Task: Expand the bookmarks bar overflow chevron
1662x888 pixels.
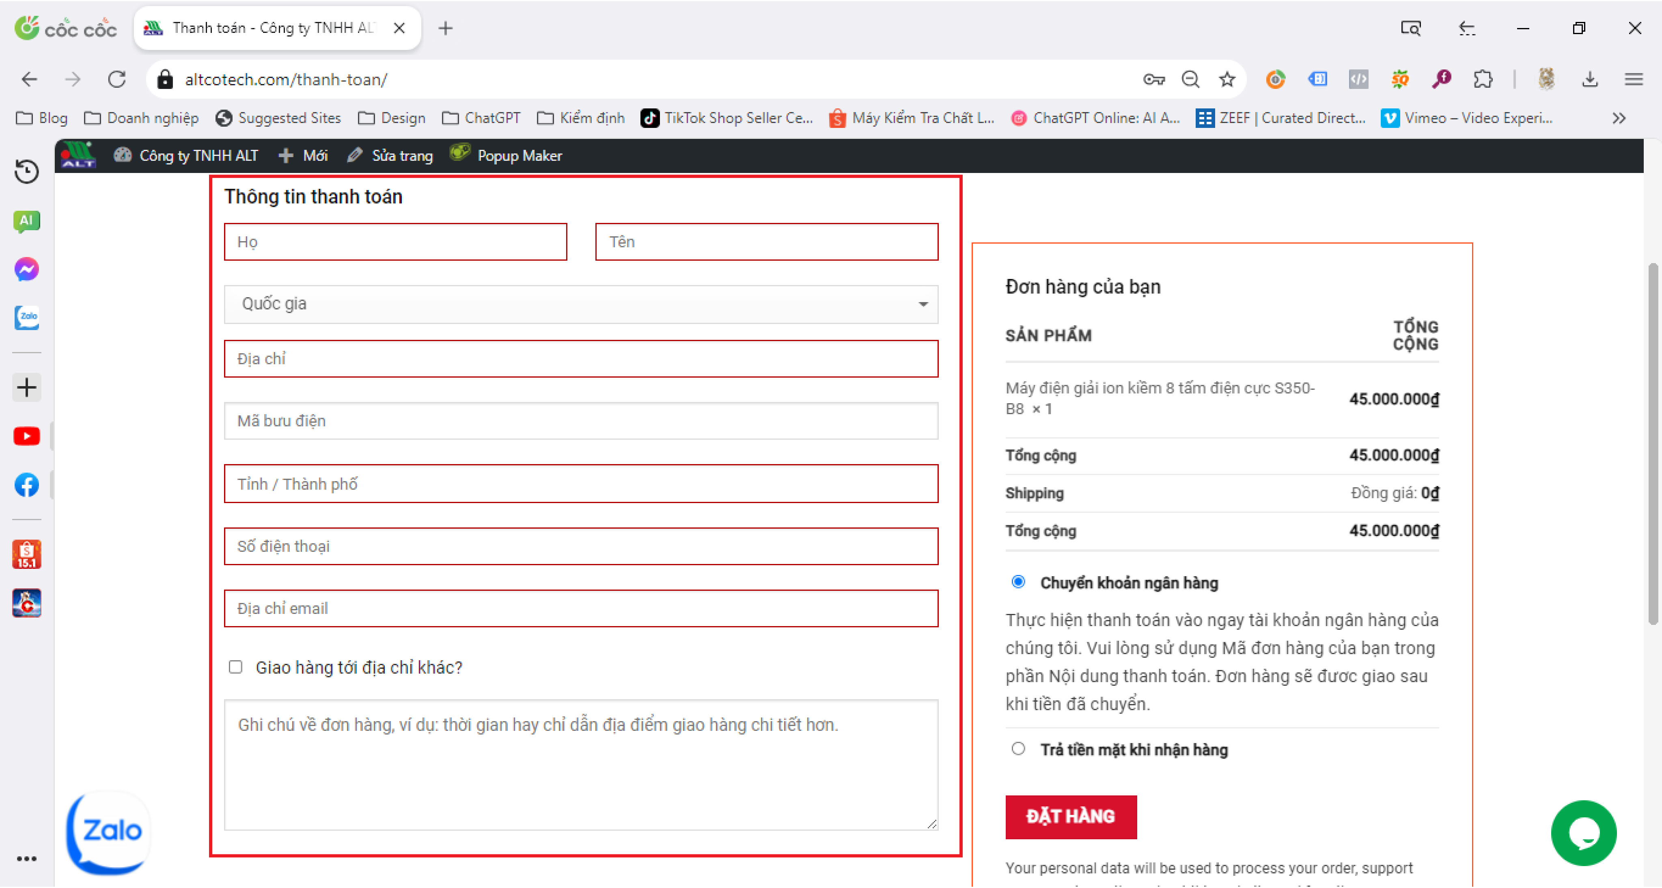Action: point(1618,118)
